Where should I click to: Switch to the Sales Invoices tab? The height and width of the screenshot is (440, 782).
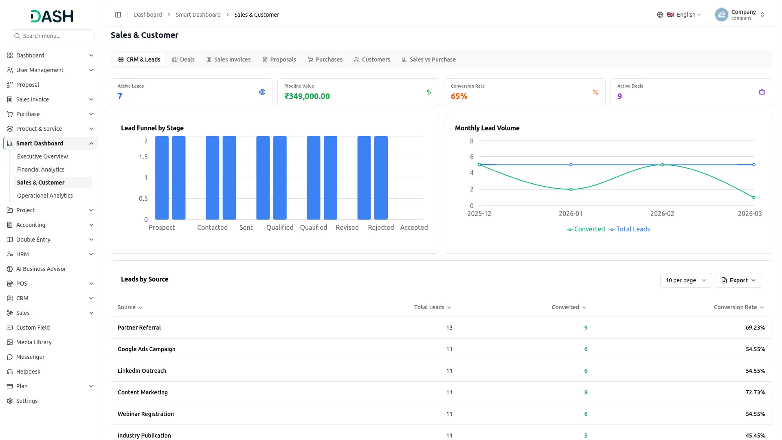(x=228, y=59)
